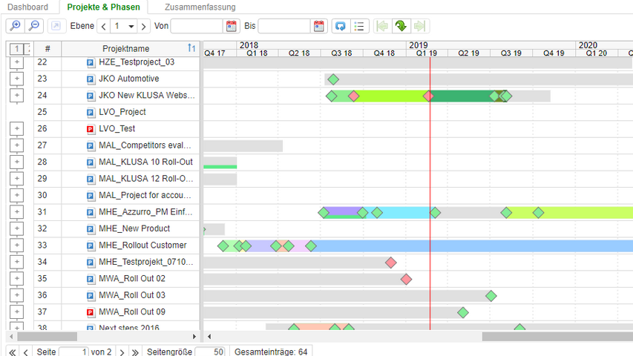Click the sort icon in Projektname header
The width and height of the screenshot is (633, 356).
(x=191, y=48)
